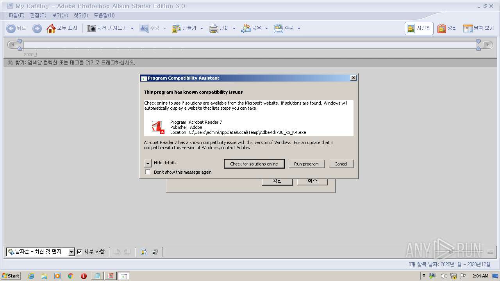The image size is (500, 281).
Task: Open the 보기(V) menu
Action: [60, 15]
